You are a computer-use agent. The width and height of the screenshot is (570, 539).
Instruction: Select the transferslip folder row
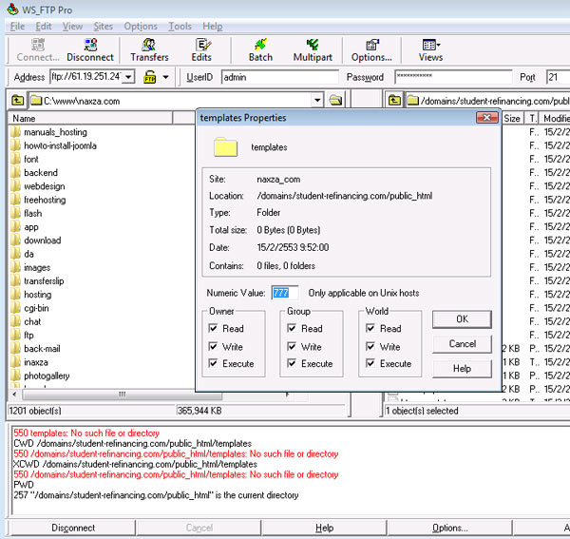(x=44, y=280)
